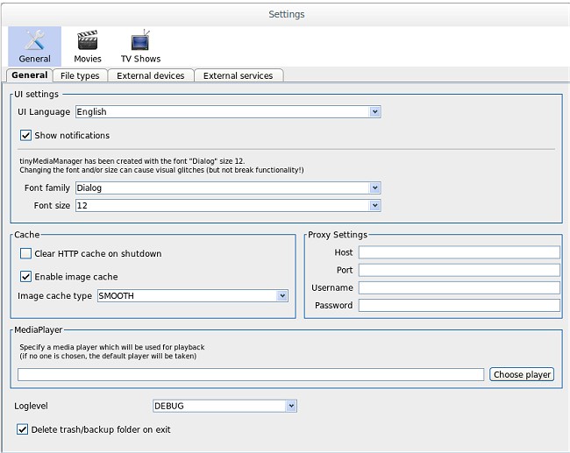Click the media player path field
Image resolution: width=570 pixels, height=453 pixels.
click(251, 375)
